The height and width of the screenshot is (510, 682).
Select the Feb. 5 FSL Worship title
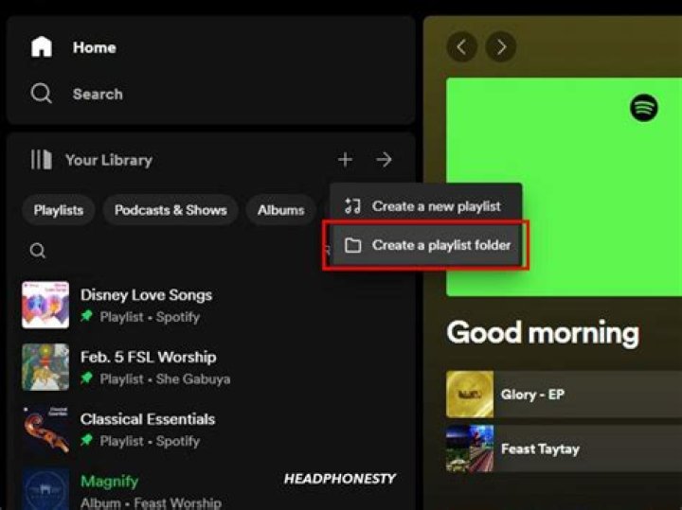tap(149, 357)
